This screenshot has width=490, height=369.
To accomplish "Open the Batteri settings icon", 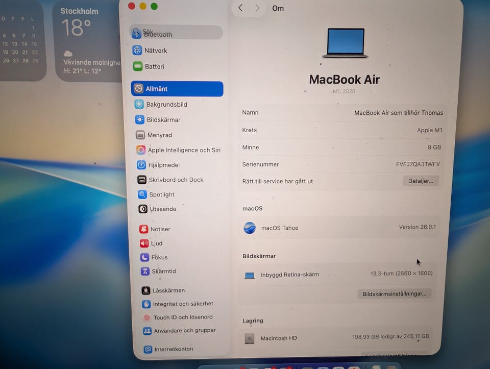I will pos(137,66).
